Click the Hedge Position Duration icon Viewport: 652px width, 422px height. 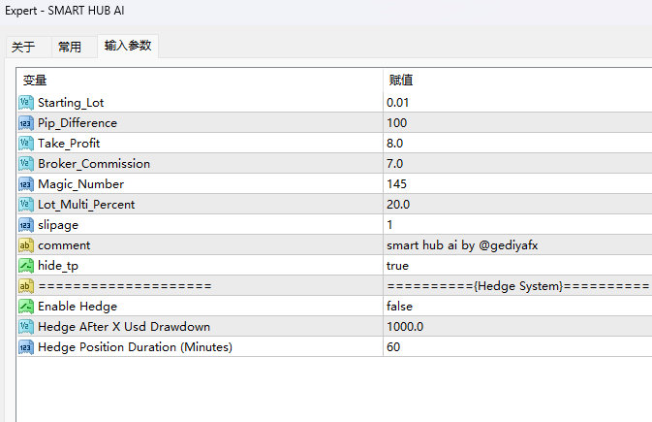click(26, 347)
